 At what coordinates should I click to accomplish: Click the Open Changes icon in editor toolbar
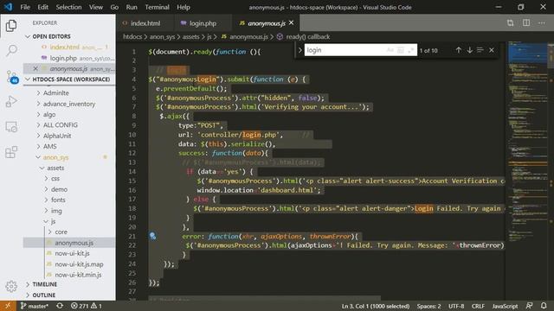(x=510, y=23)
